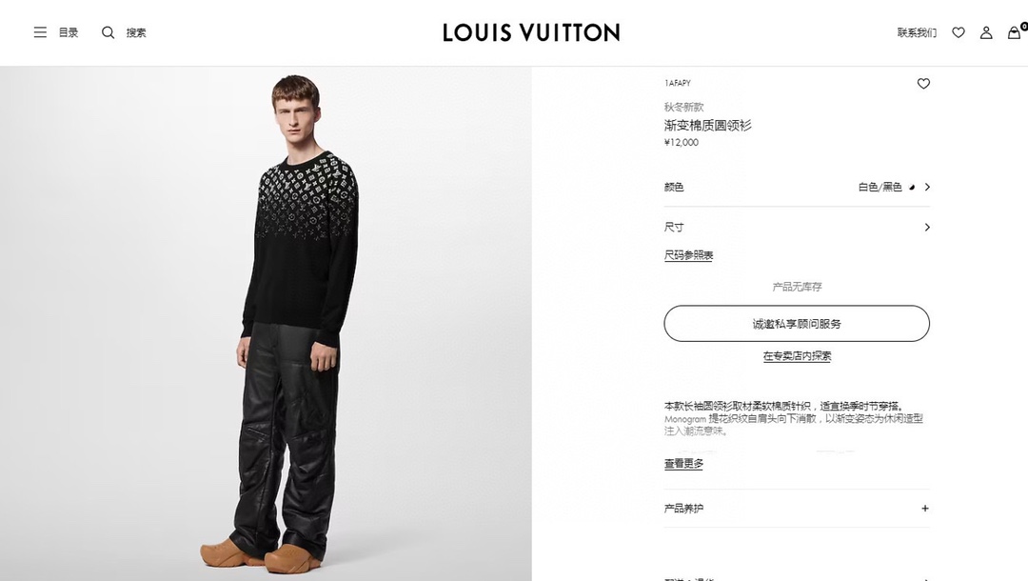Viewport: 1028px width, 581px height.
Task: Expand the 颜色 color chevron
Action: [x=927, y=187]
